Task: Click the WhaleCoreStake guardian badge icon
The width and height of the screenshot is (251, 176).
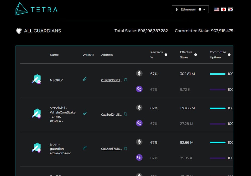Action: click(36, 113)
